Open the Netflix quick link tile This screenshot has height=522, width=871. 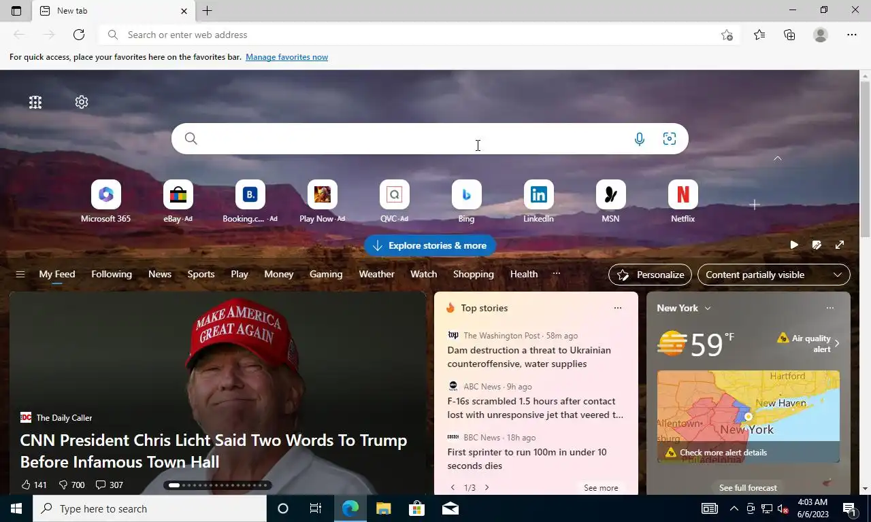click(683, 201)
